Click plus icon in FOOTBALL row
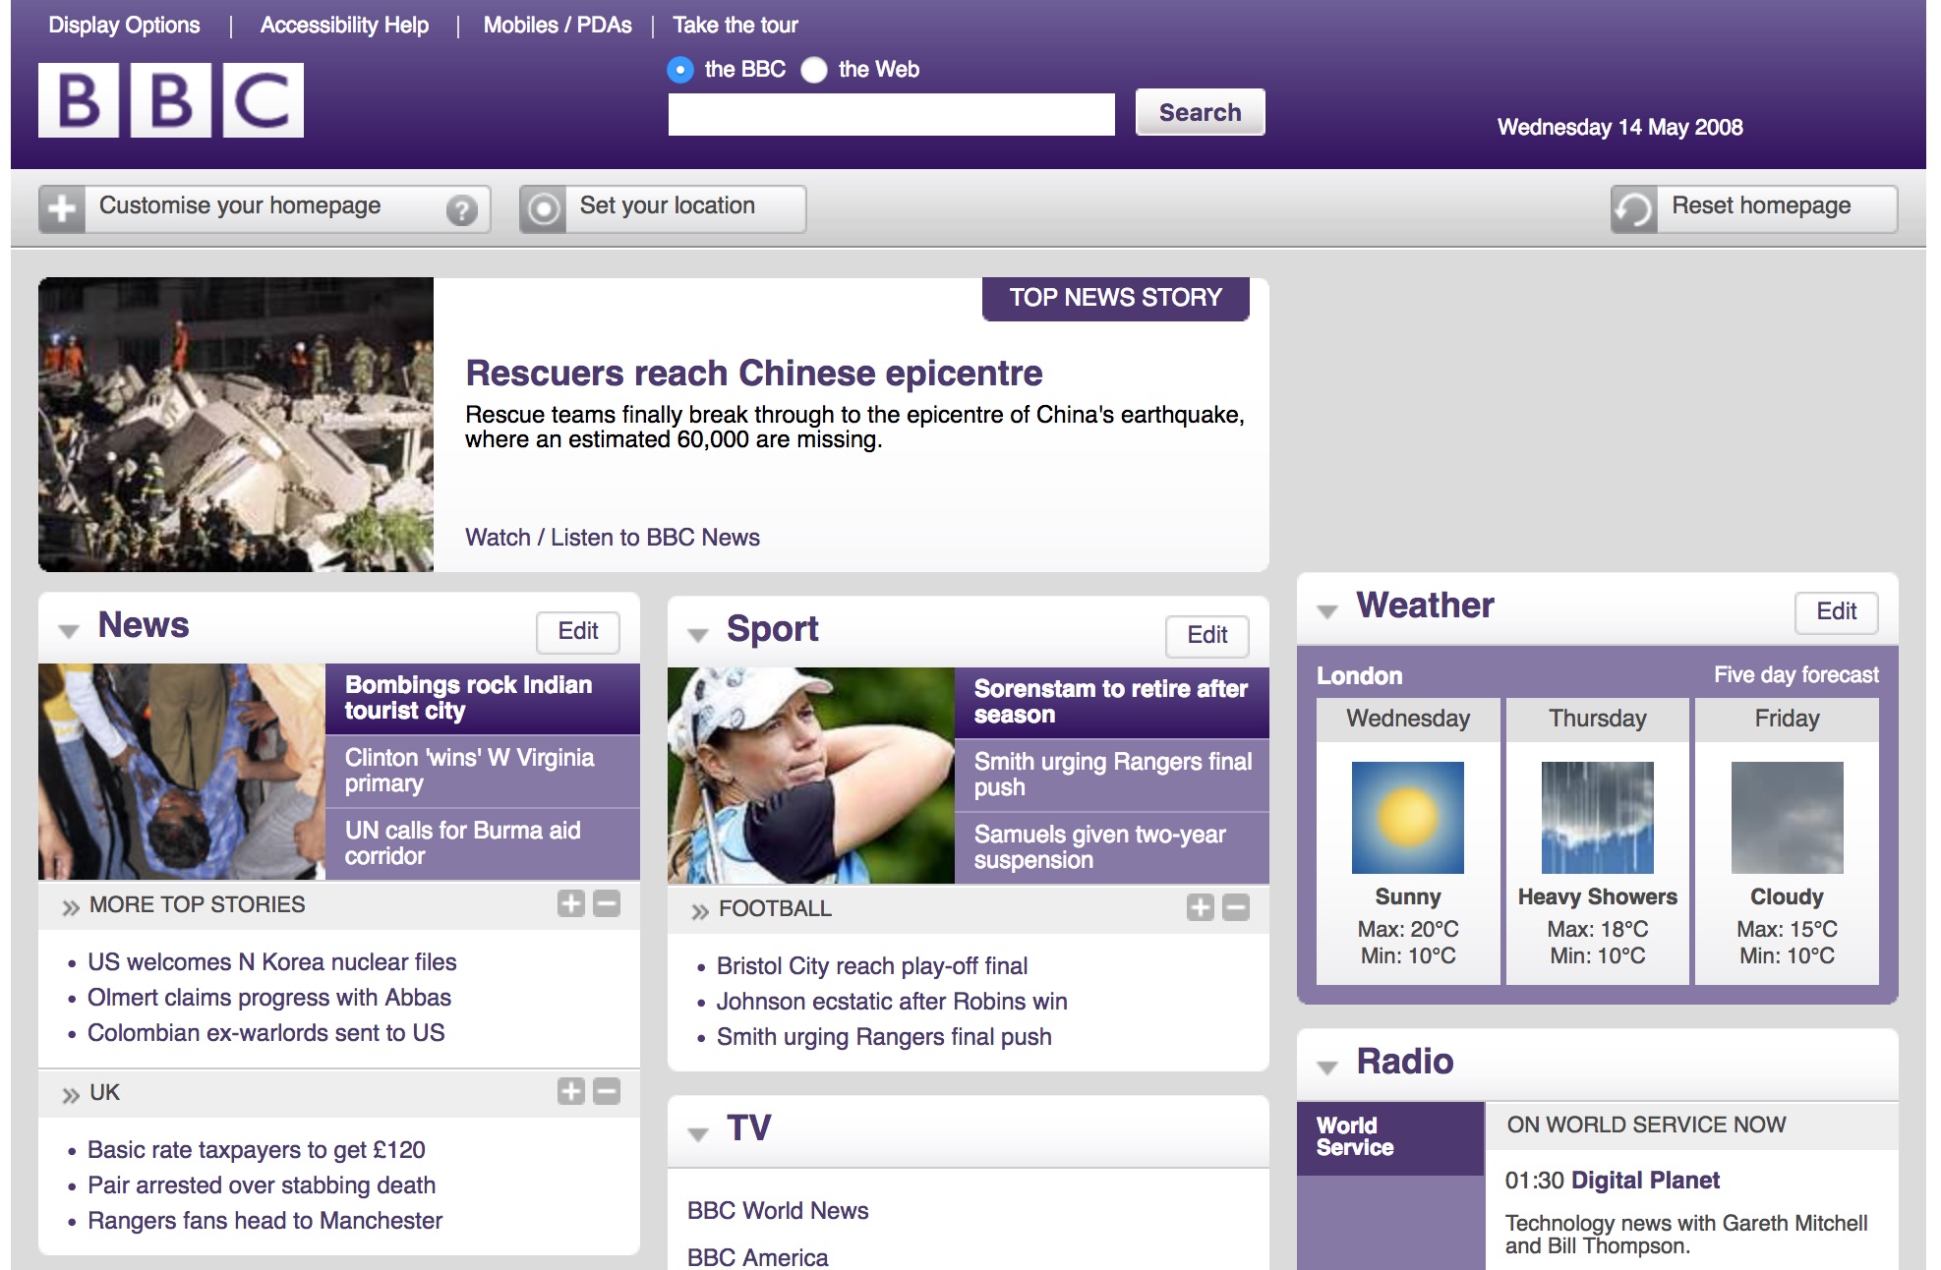This screenshot has width=1941, height=1270. coord(1200,907)
